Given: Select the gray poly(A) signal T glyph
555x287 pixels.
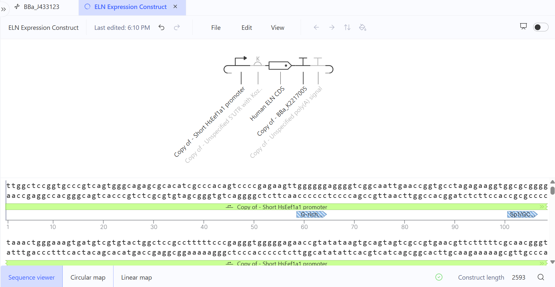Looking at the screenshot, I should click(x=318, y=62).
